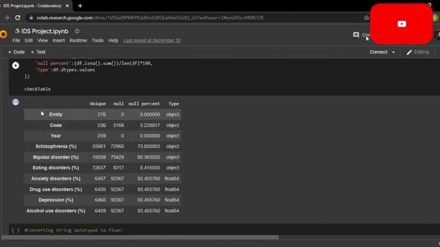The height and width of the screenshot is (247, 440).
Task: Select the Eating disorders (%) row label
Action: coord(56,167)
